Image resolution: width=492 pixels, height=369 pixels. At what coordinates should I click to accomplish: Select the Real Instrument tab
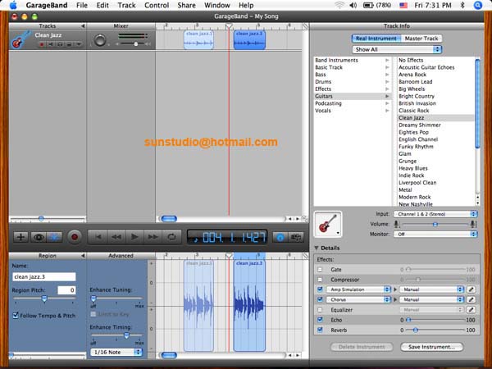376,39
